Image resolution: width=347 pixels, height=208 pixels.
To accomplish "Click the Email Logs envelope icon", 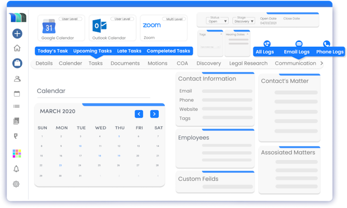I will tap(299, 44).
